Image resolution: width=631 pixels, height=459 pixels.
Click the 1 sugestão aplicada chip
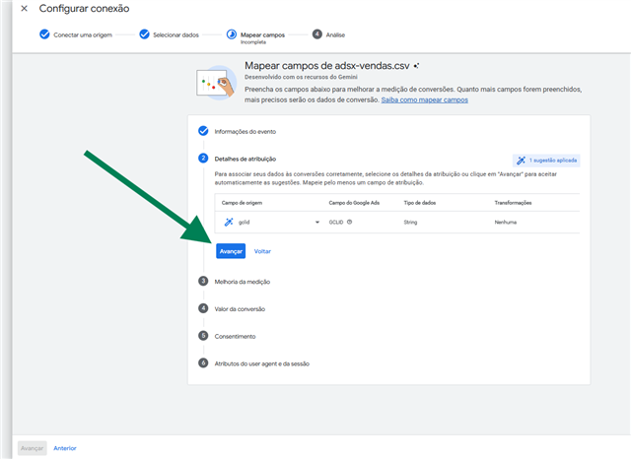point(546,161)
